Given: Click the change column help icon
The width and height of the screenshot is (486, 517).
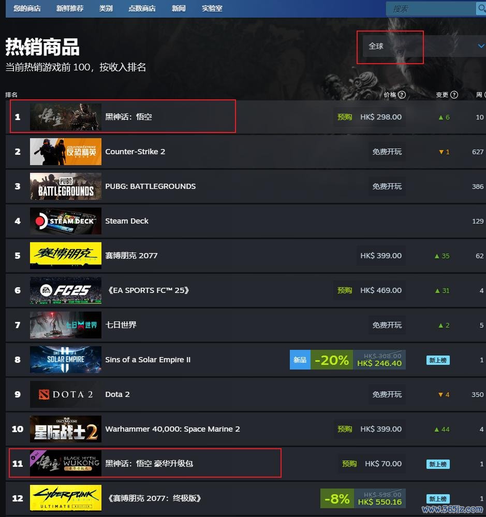Looking at the screenshot, I should [x=454, y=95].
